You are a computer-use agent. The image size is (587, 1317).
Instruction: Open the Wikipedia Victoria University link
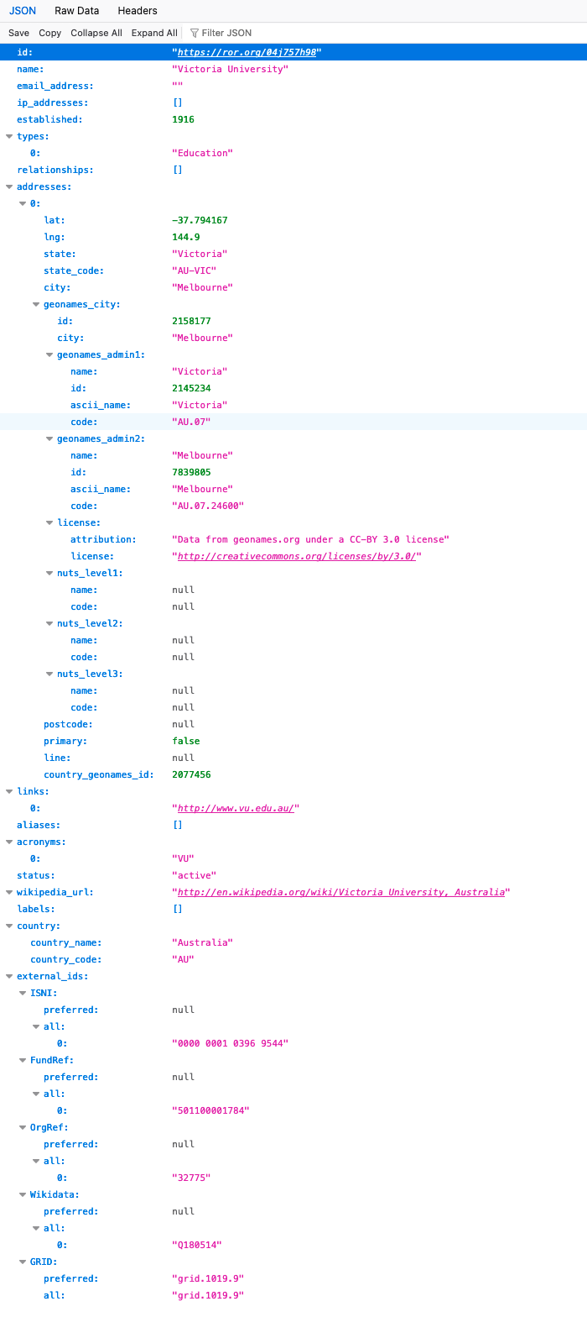tap(341, 892)
